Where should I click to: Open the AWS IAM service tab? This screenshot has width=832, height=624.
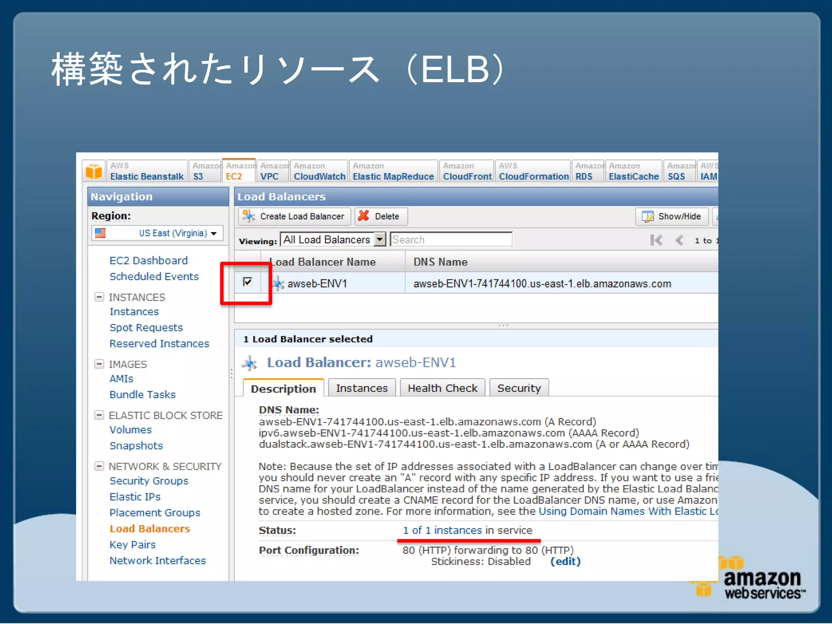coord(708,171)
